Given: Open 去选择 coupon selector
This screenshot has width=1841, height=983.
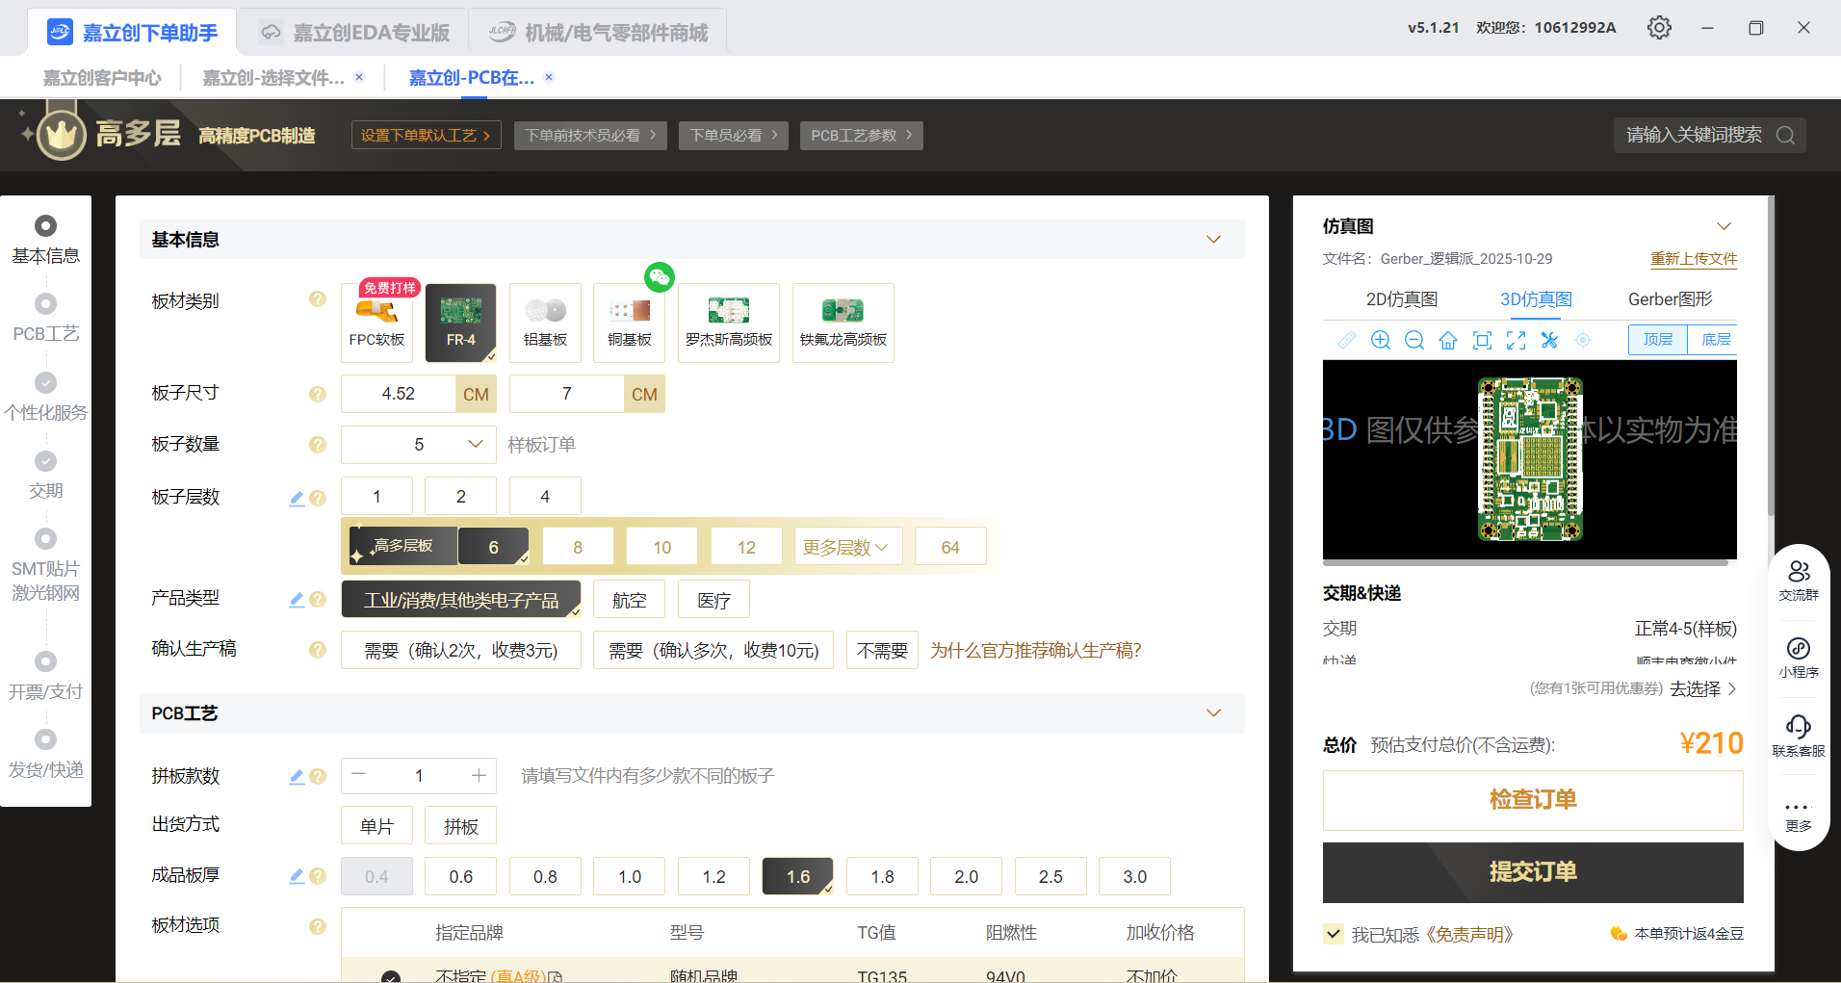Looking at the screenshot, I should (x=1703, y=688).
